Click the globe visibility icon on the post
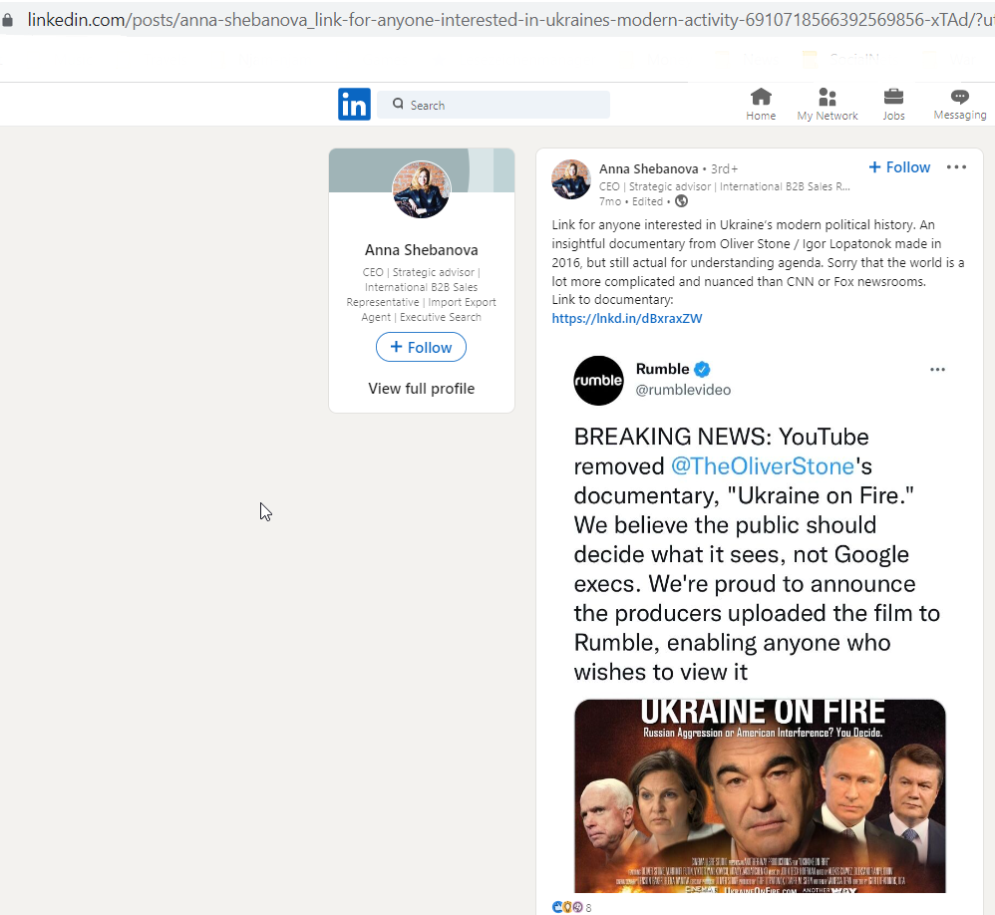This screenshot has height=915, width=995. pyautogui.click(x=681, y=201)
